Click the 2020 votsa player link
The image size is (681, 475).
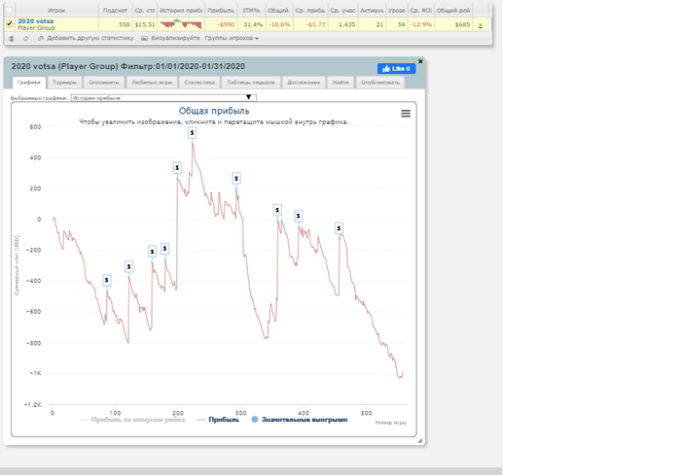(36, 21)
